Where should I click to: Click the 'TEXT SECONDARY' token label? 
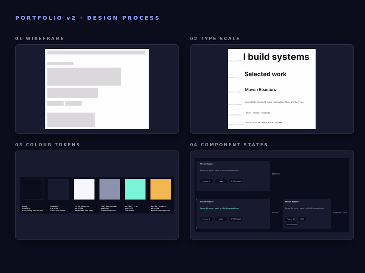[109, 206]
